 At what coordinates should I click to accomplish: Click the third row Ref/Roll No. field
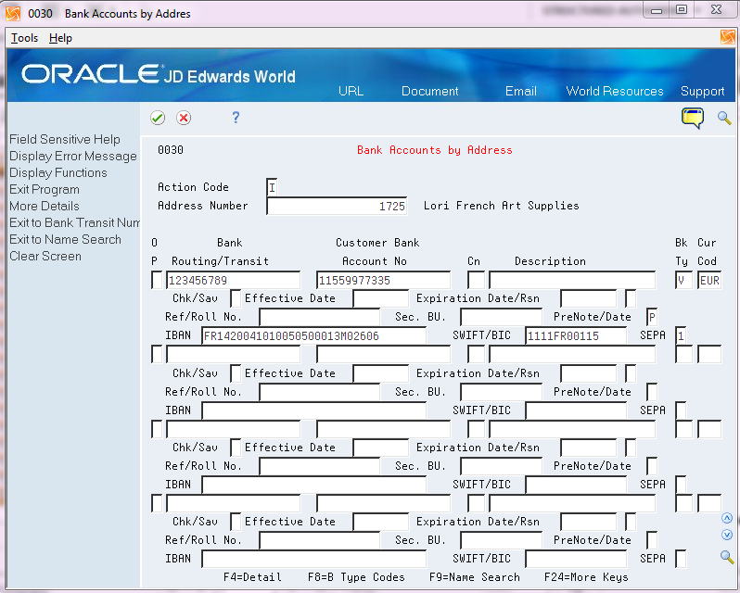(x=320, y=466)
